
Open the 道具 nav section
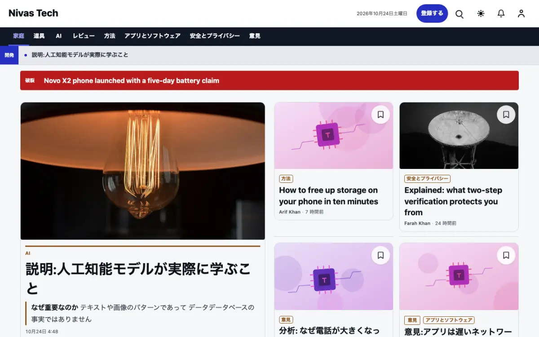39,36
